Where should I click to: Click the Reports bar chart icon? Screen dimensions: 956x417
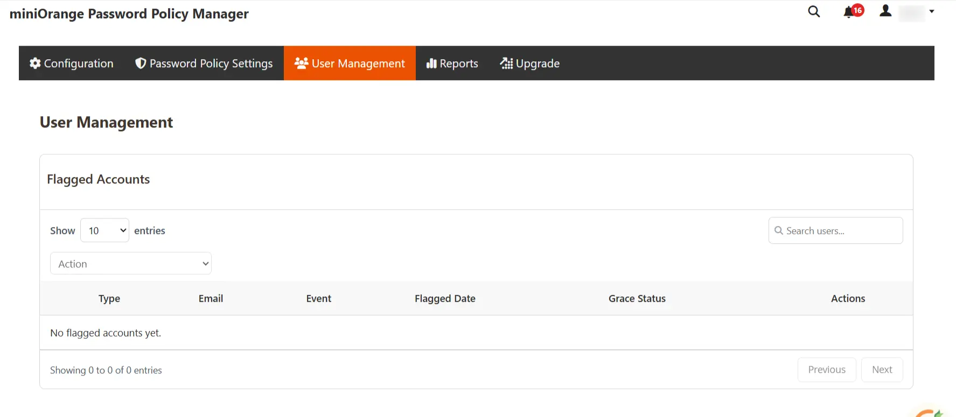point(431,63)
